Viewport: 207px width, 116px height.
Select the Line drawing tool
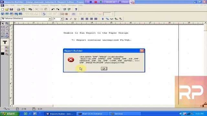[x=7, y=27]
